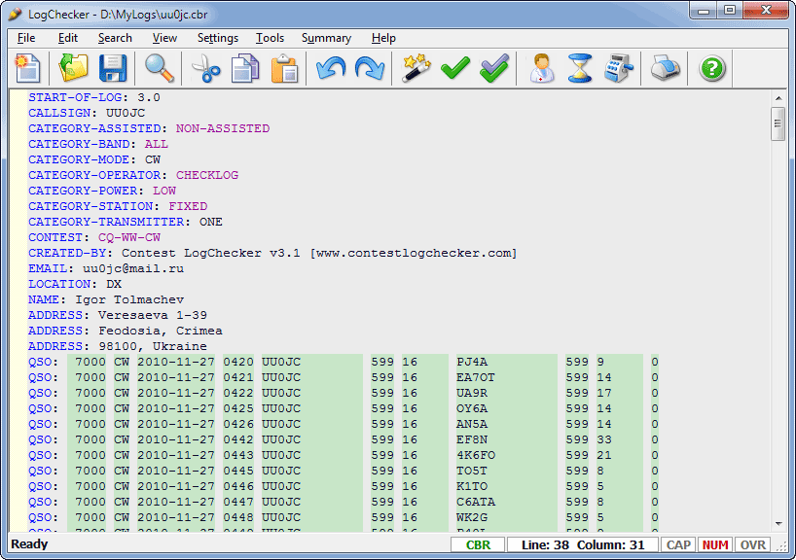Screen dimensions: 796x560
Task: Cut selection with the scissors icon
Action: [x=204, y=68]
